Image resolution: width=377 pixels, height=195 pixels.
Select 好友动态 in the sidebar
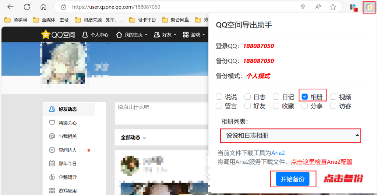pos(69,109)
